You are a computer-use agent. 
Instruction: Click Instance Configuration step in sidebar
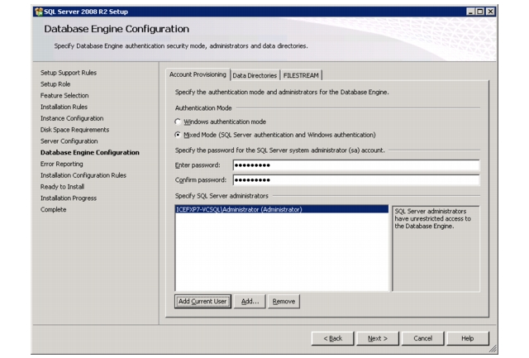72,118
